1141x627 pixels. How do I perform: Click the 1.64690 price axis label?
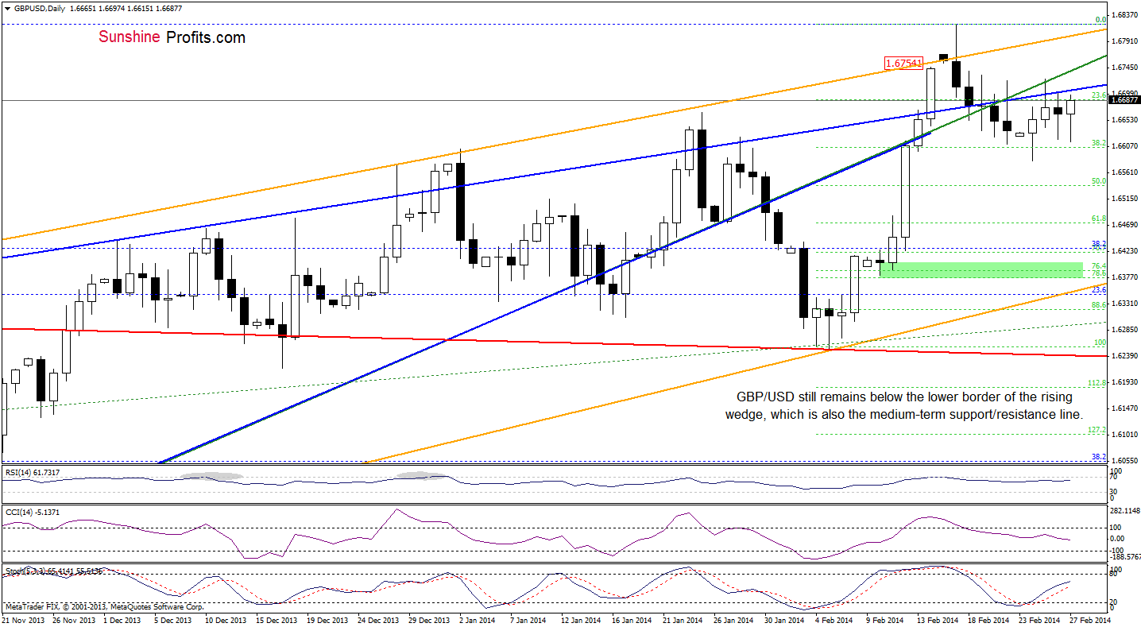coord(1125,225)
